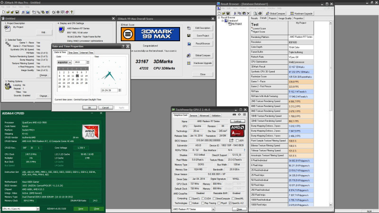Open Projects tab in Result Browser
Screen dimensions: 379x213
[273, 18]
